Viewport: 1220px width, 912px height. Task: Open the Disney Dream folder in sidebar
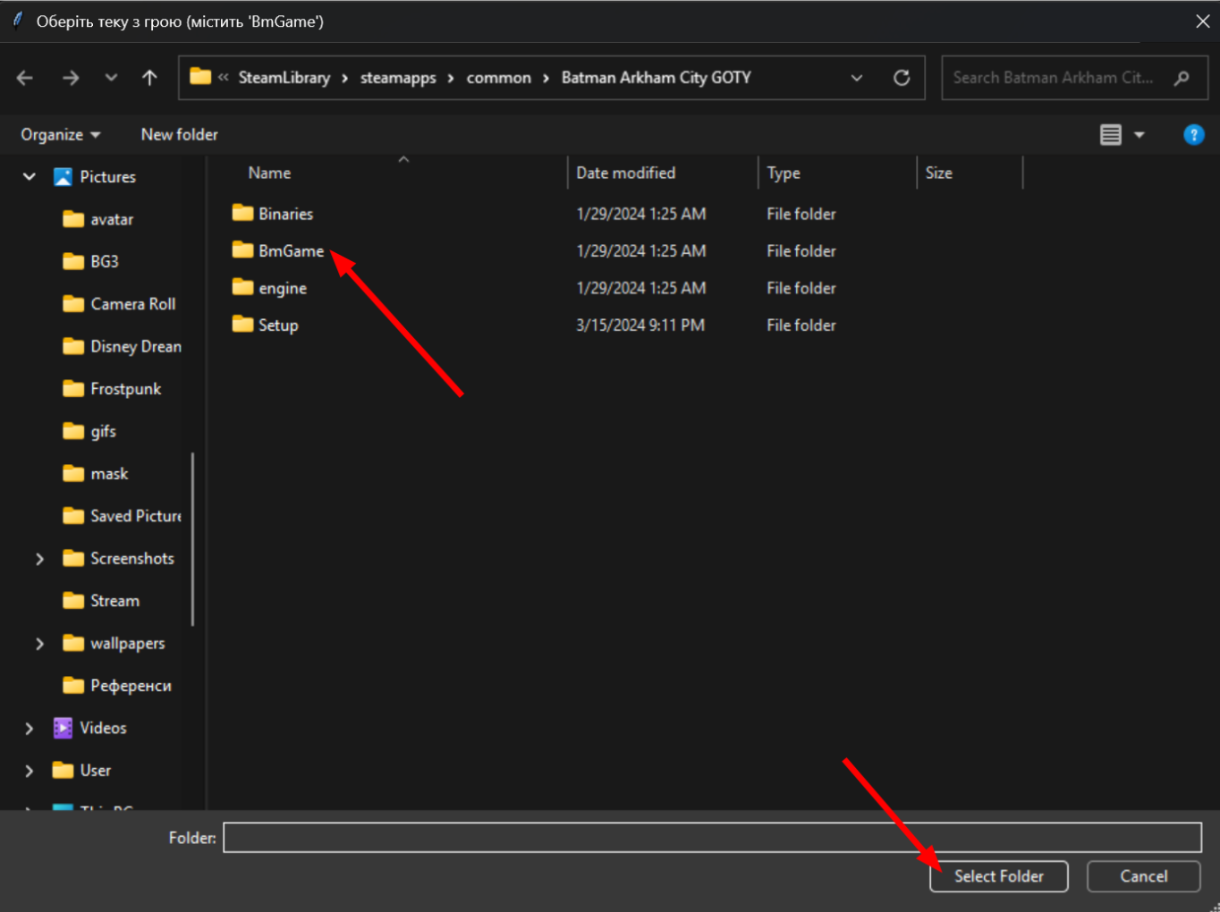(x=136, y=347)
